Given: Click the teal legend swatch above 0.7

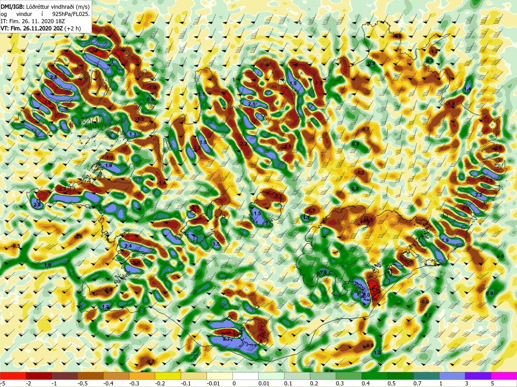Looking at the screenshot, I should click(x=427, y=376).
